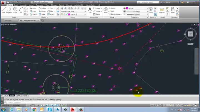Toggle layer on/off lightbulb for cao do tk
The width and height of the screenshot is (200, 112).
[62, 14]
